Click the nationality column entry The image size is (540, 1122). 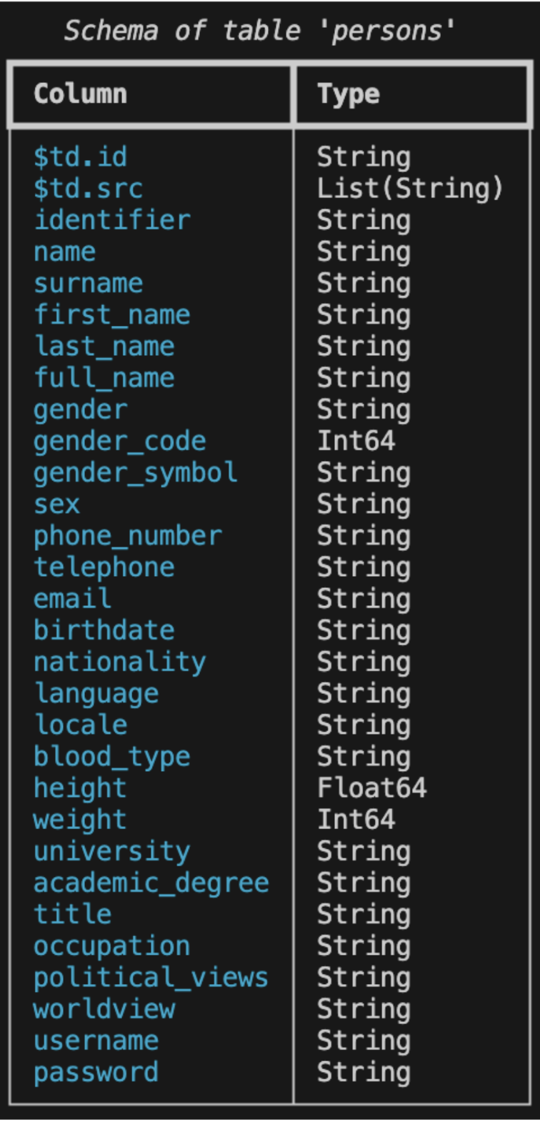point(119,662)
